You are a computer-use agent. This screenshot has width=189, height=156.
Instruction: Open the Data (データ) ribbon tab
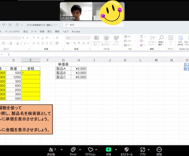(34, 32)
